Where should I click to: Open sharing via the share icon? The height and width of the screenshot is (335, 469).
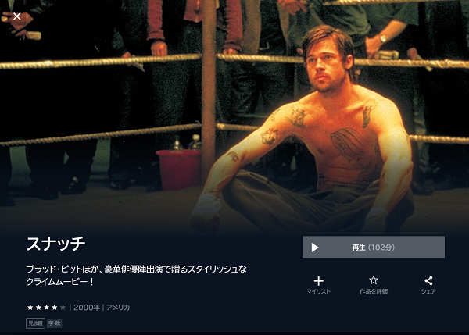click(428, 280)
